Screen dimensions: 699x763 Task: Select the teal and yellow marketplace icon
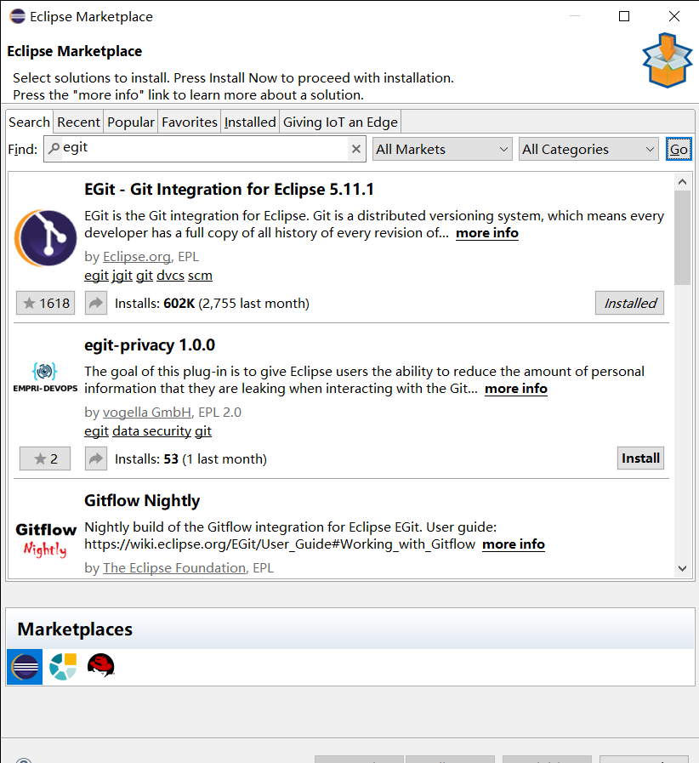pyautogui.click(x=63, y=667)
